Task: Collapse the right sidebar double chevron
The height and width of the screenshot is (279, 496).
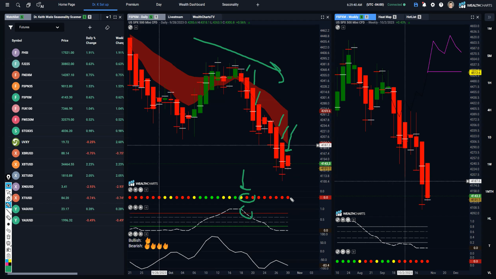Action: [489, 17]
